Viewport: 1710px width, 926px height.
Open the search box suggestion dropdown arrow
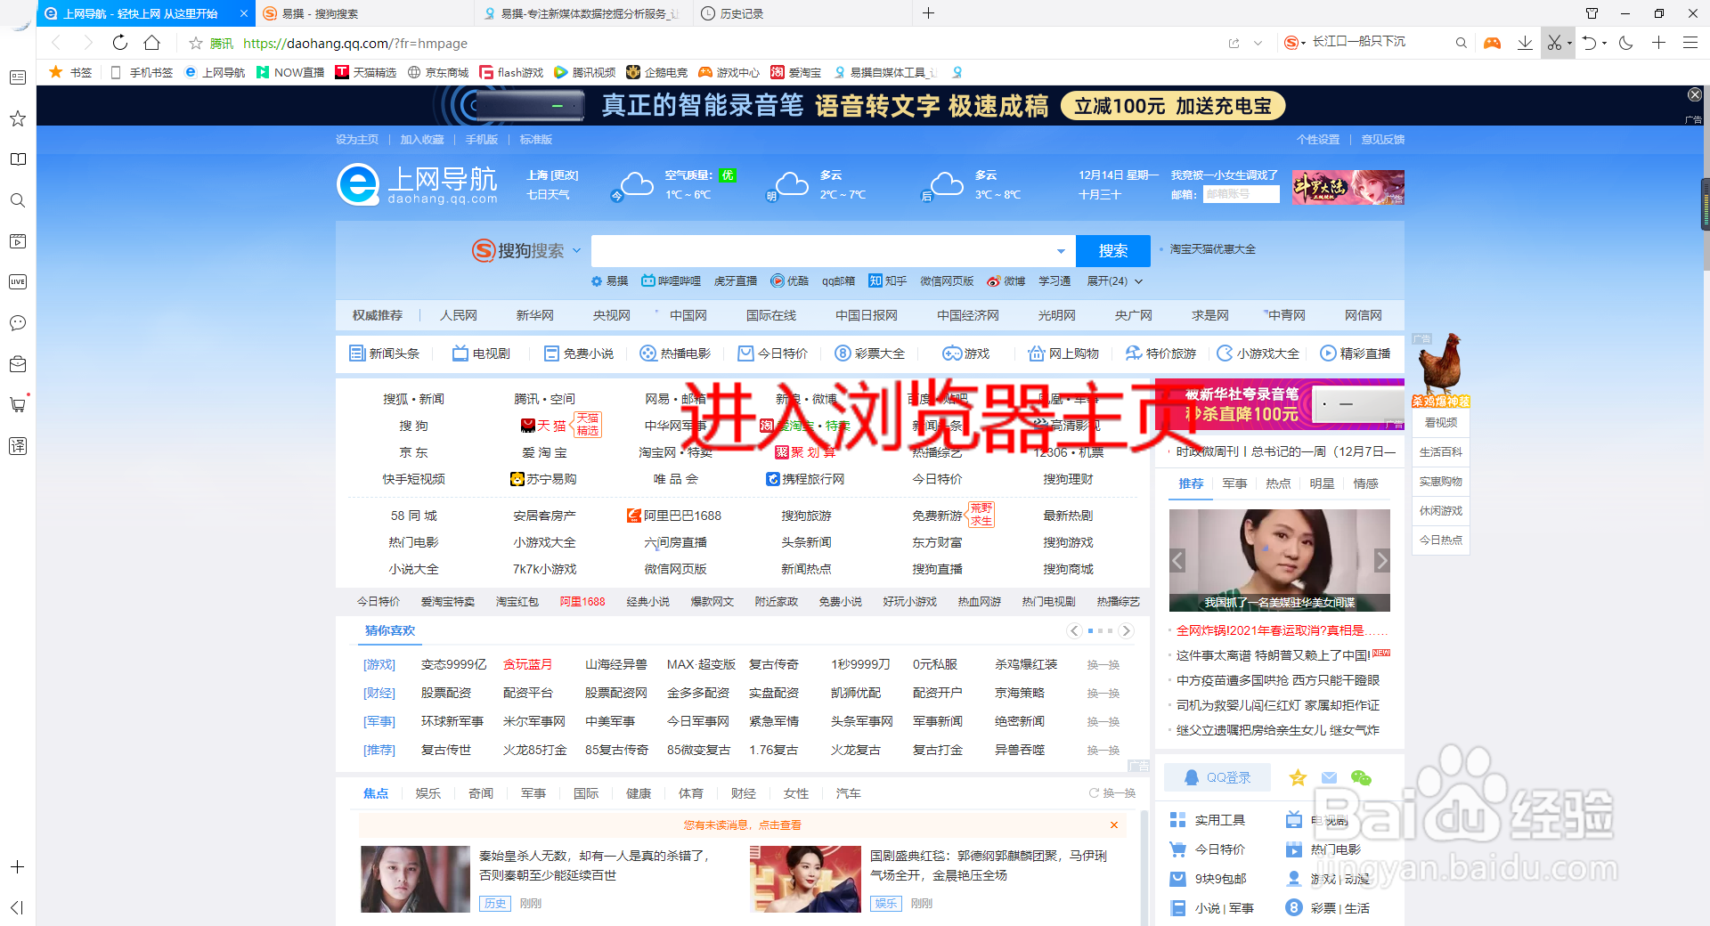click(x=1061, y=251)
